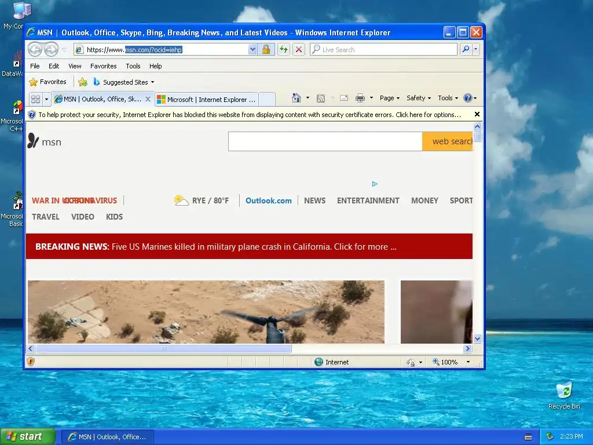
Task: Click the Refresh page button
Action: 284,50
